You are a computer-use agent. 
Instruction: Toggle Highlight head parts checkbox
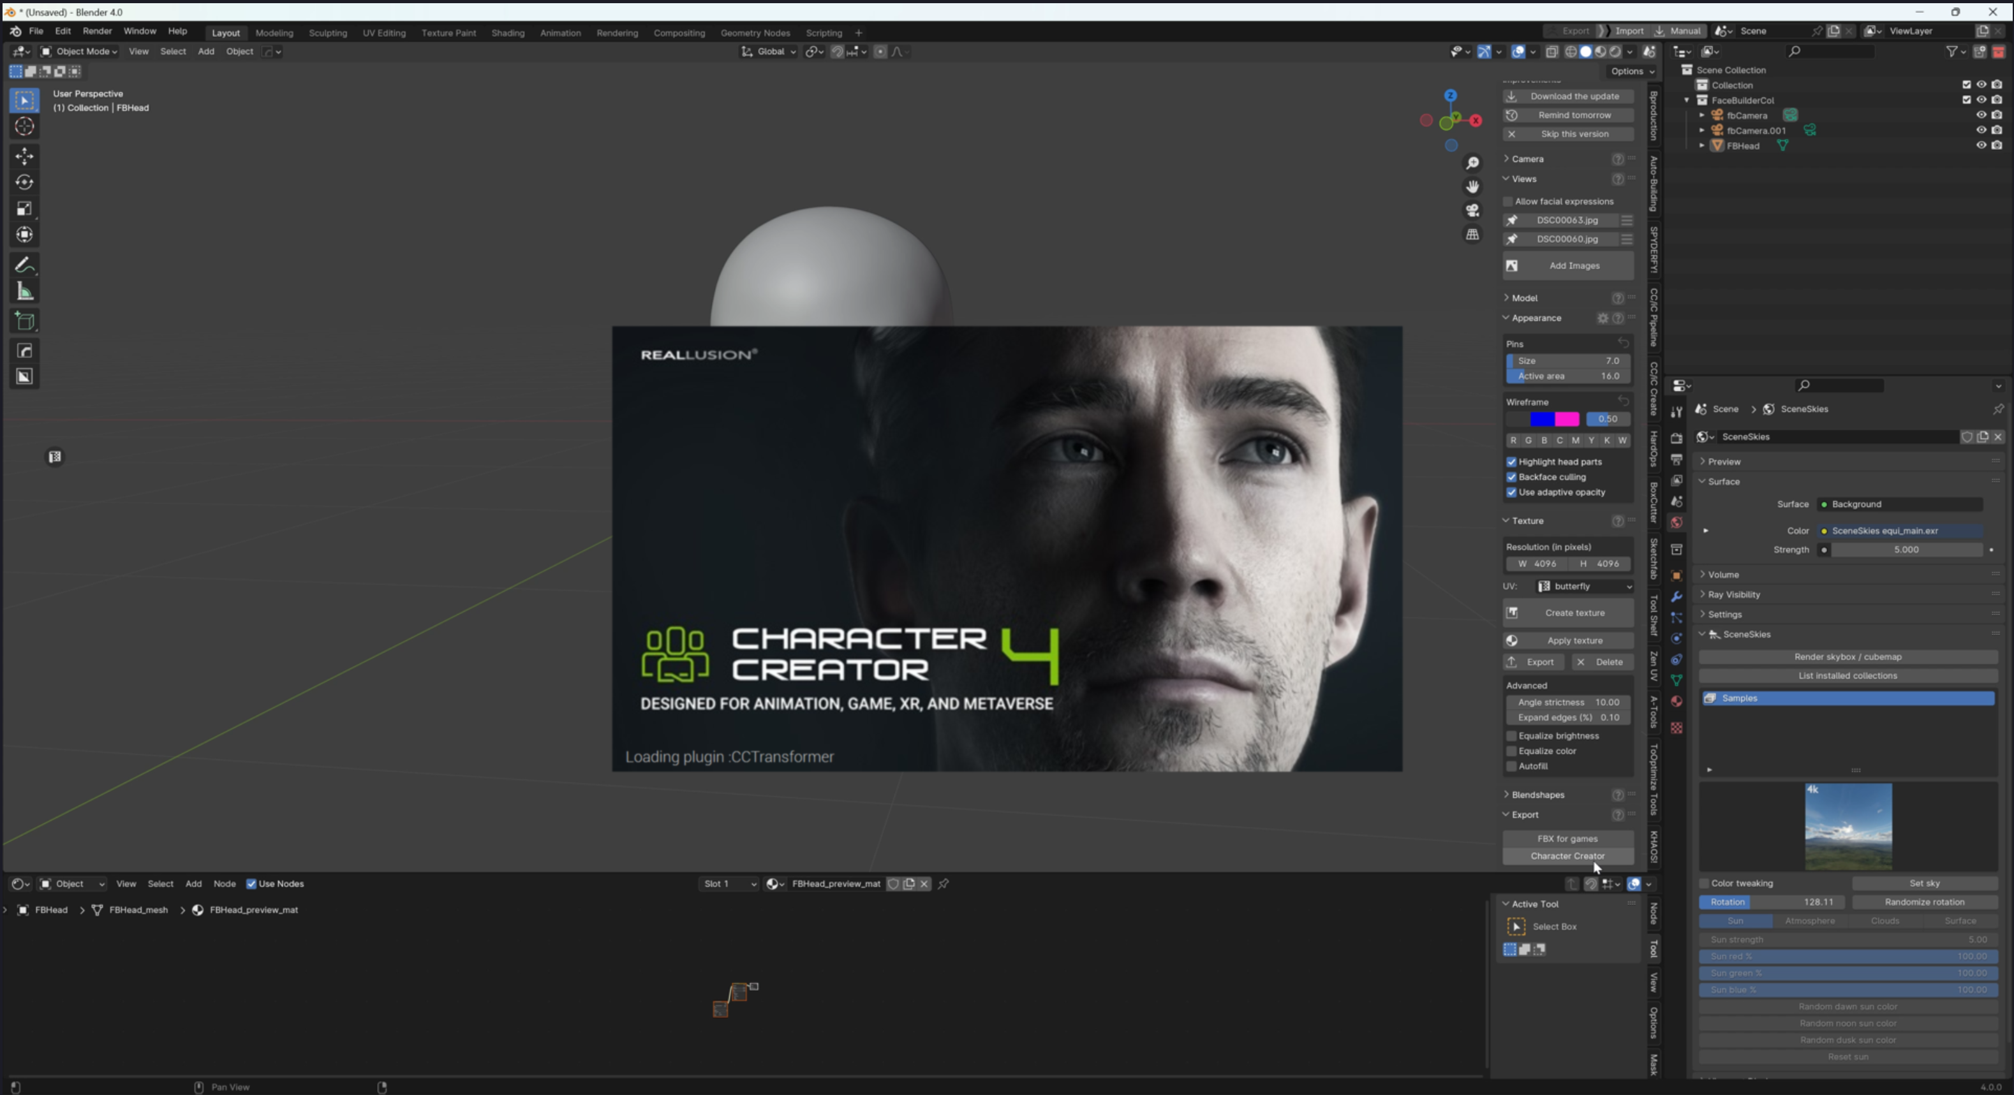tap(1511, 462)
